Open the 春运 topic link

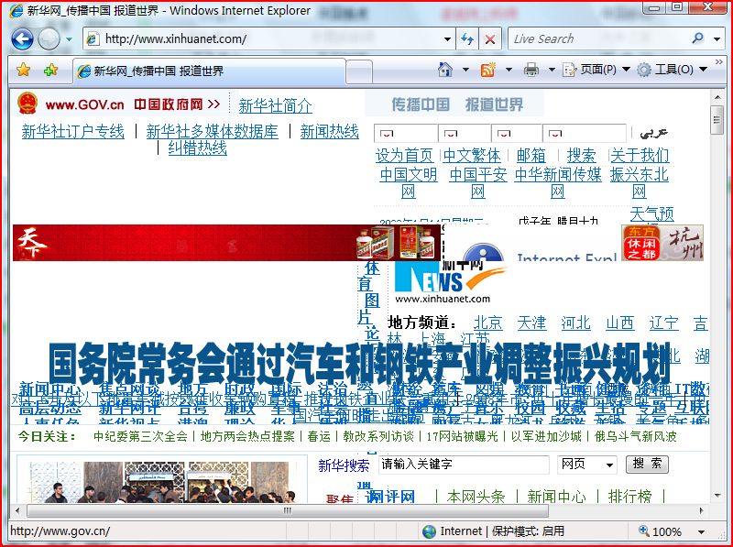[319, 436]
